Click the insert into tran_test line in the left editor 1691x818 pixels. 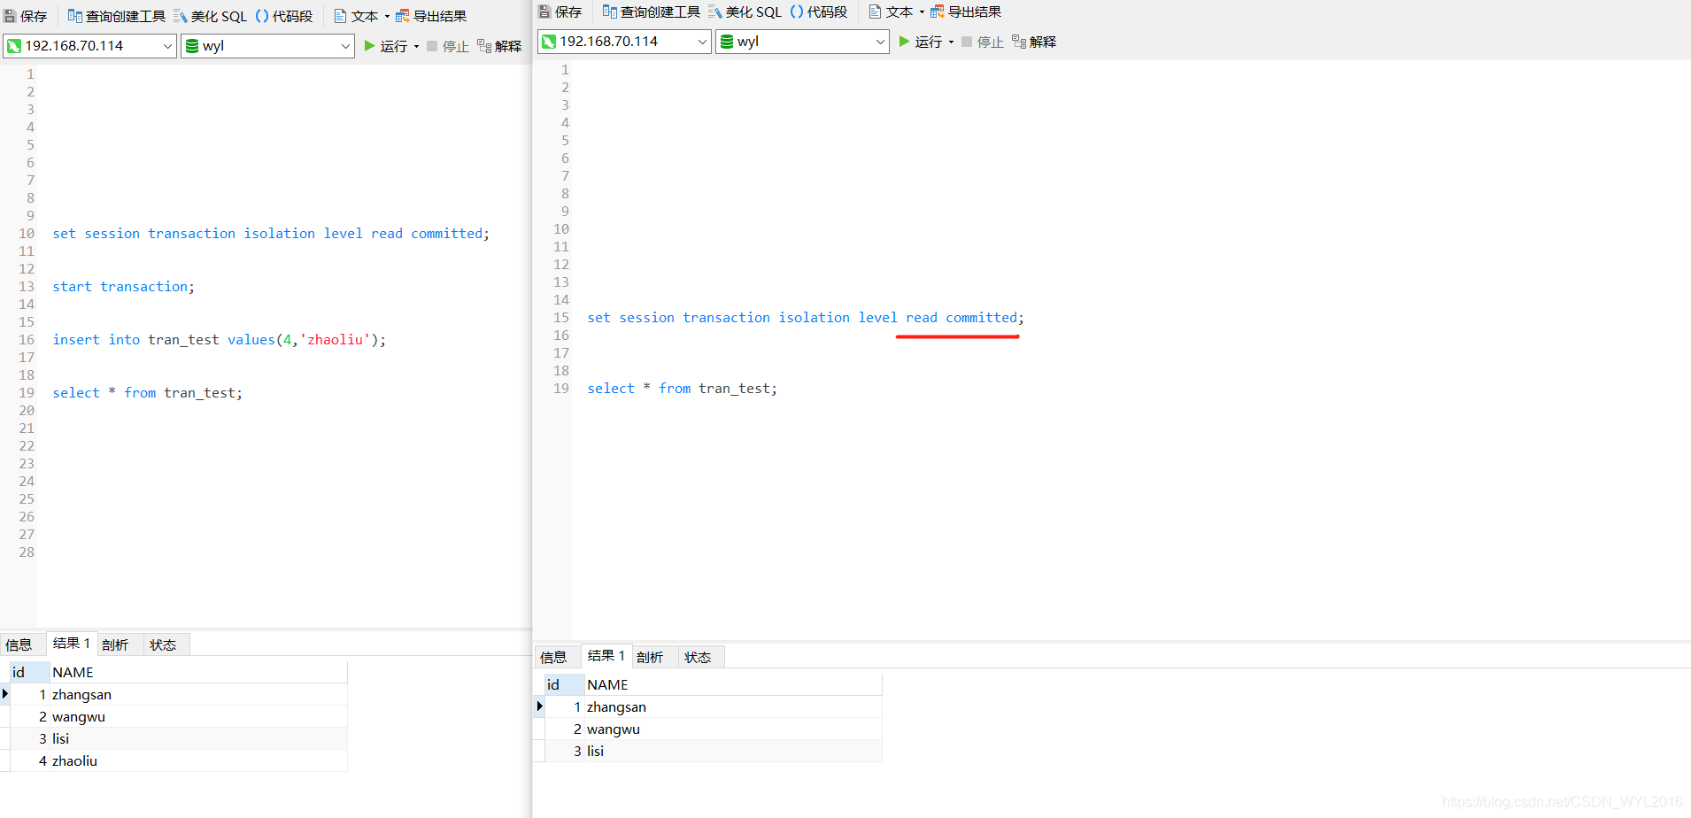pos(220,340)
